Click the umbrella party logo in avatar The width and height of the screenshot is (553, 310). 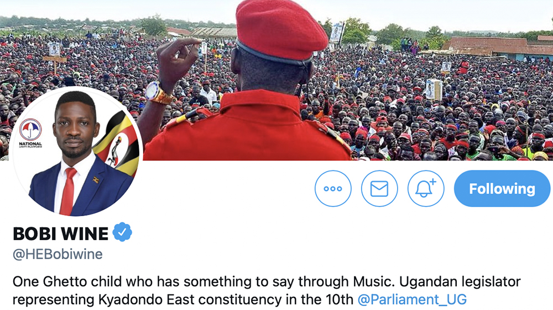coord(30,129)
